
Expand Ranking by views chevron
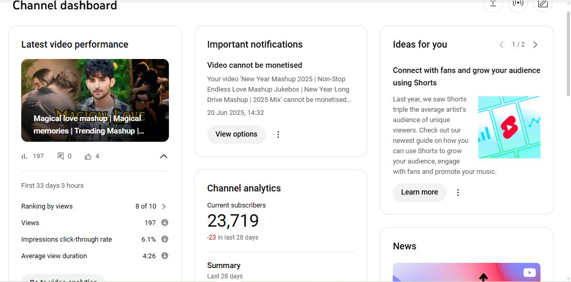pyautogui.click(x=164, y=206)
